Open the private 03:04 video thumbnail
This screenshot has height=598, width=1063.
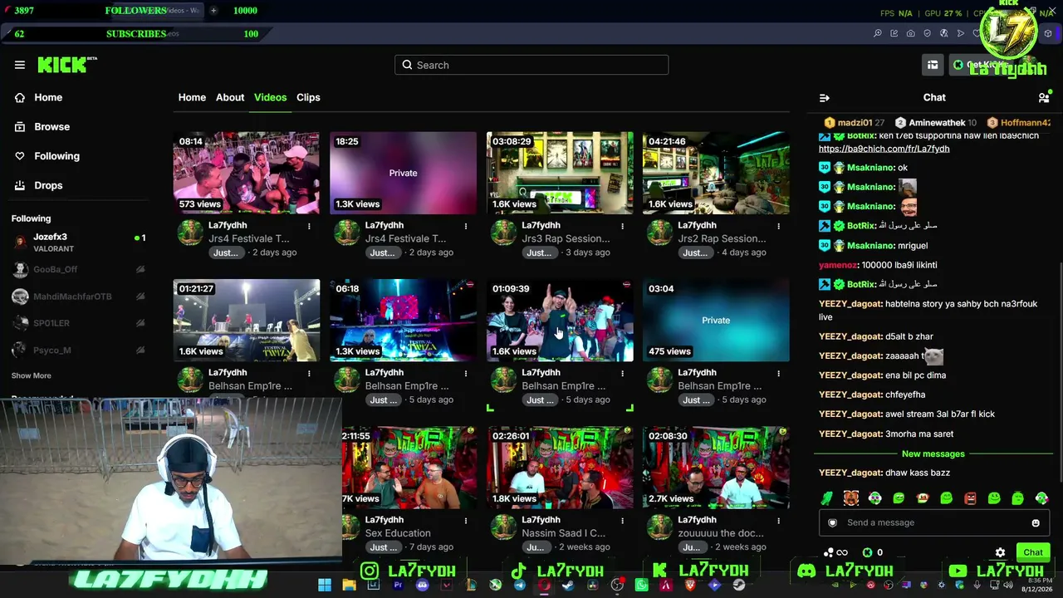pos(716,321)
